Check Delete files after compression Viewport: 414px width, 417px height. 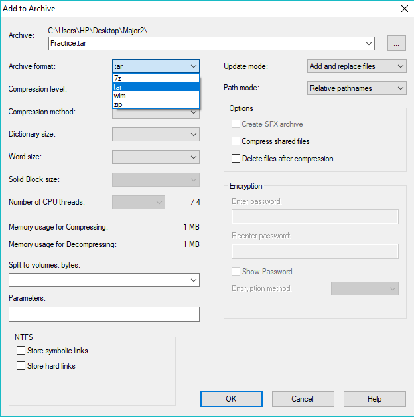(236, 159)
